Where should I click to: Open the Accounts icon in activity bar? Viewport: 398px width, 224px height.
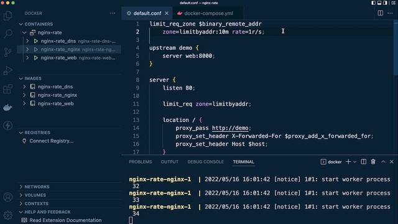click(8, 197)
